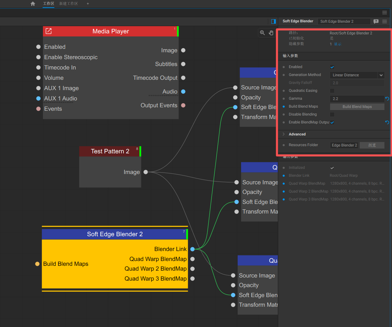Enable the Quadratic Easing checkbox
Viewport: 392px width, 327px height.
332,91
